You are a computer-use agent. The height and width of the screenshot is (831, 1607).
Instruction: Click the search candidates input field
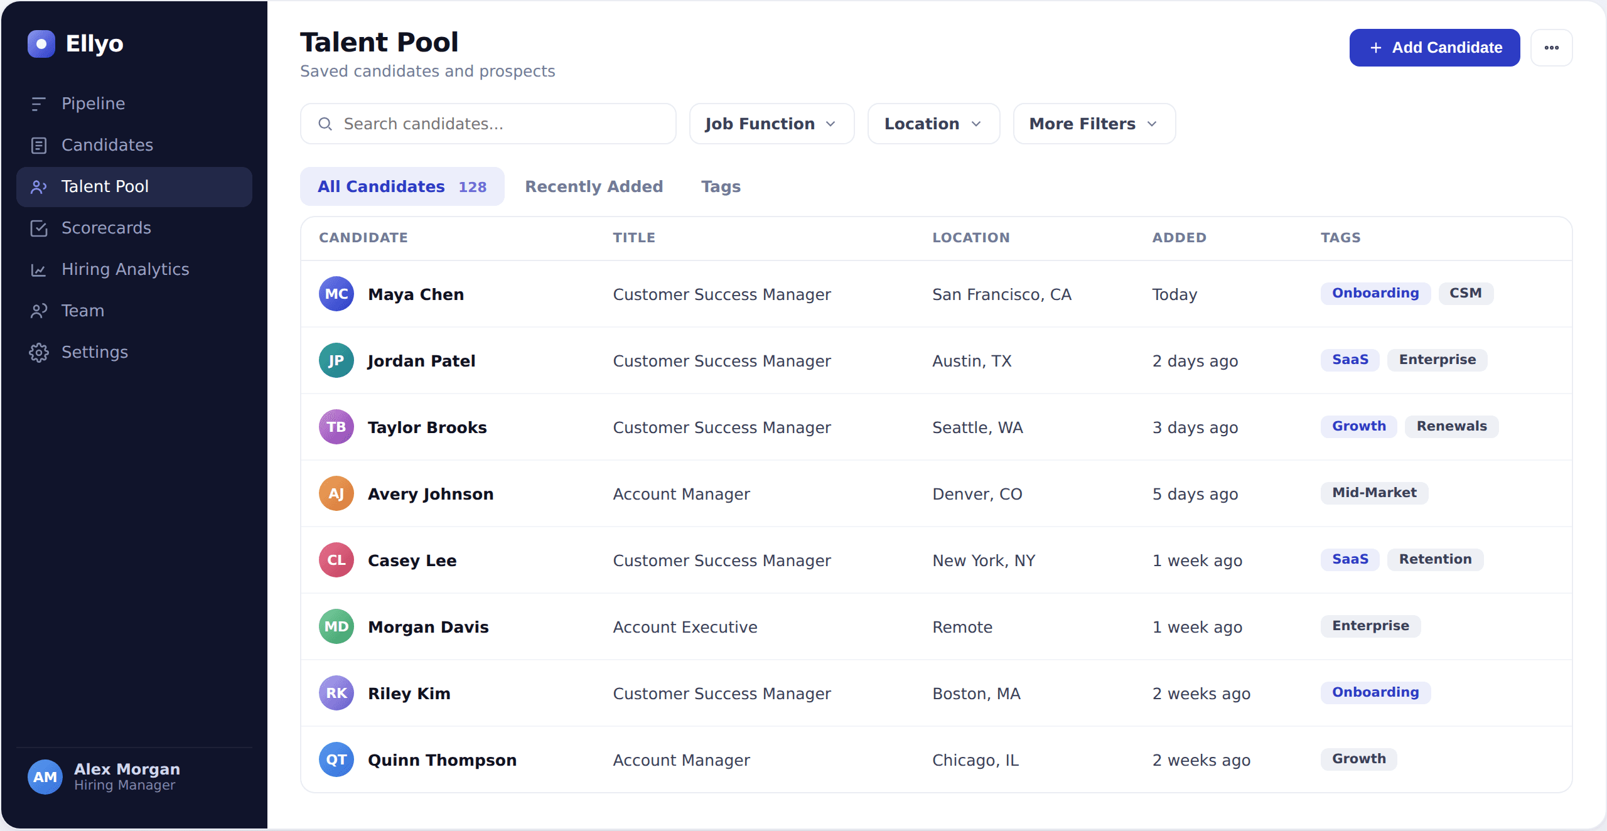[x=488, y=124]
